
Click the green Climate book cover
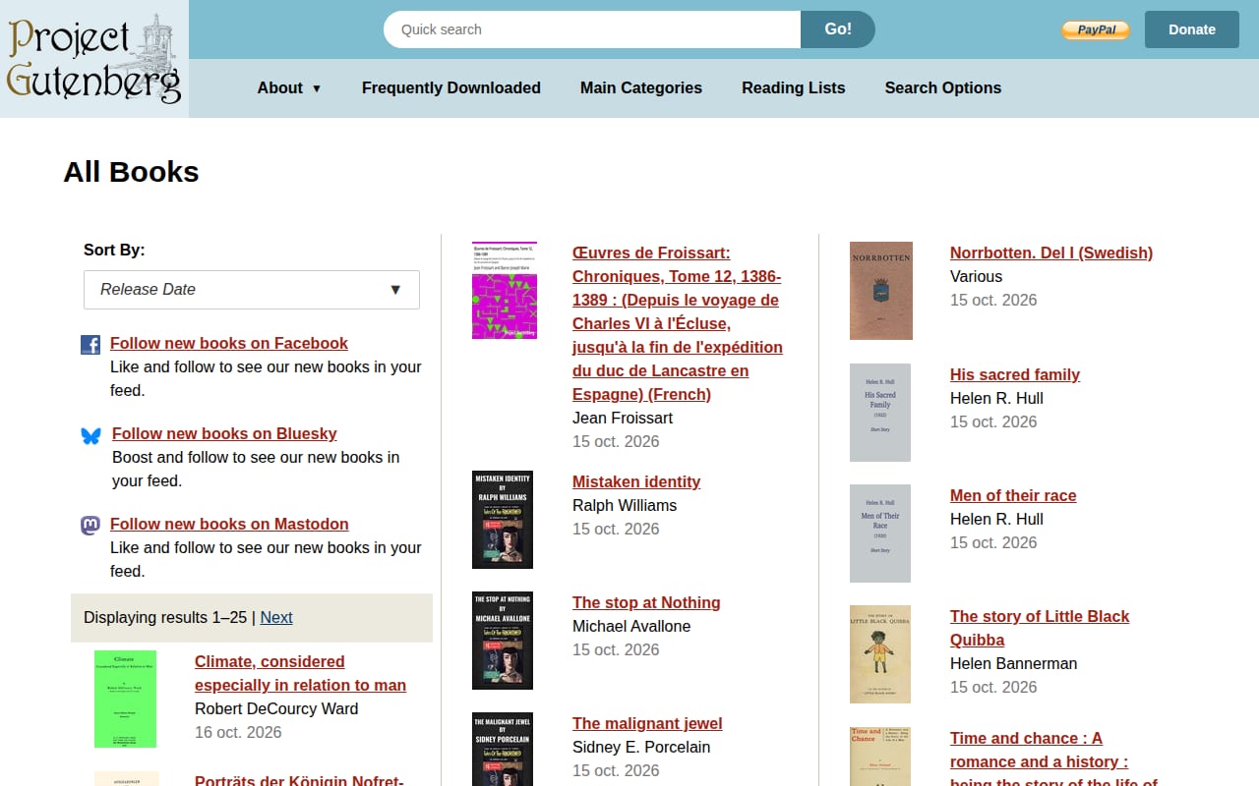pos(126,699)
